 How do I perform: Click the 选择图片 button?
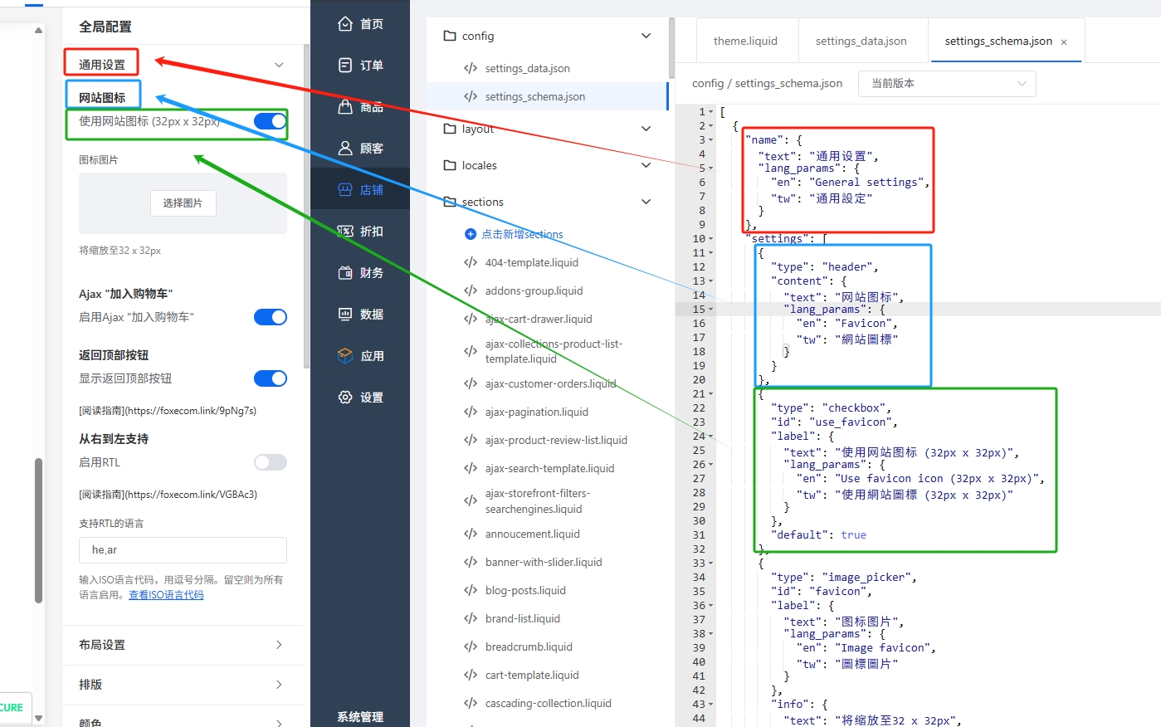point(183,203)
